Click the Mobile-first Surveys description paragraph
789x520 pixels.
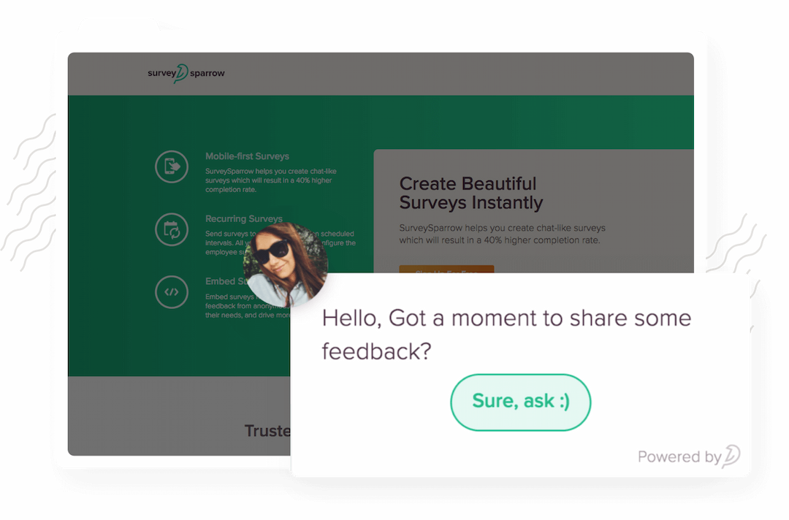(x=270, y=180)
